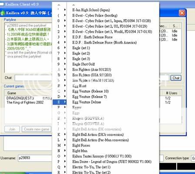The image size is (195, 174).
Task: Open the Connection type combo box
Action: (193, 158)
